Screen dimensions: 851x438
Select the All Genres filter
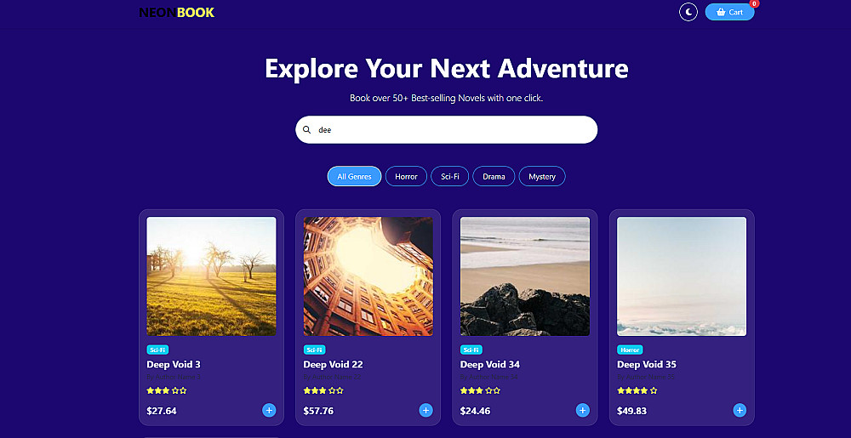(354, 177)
